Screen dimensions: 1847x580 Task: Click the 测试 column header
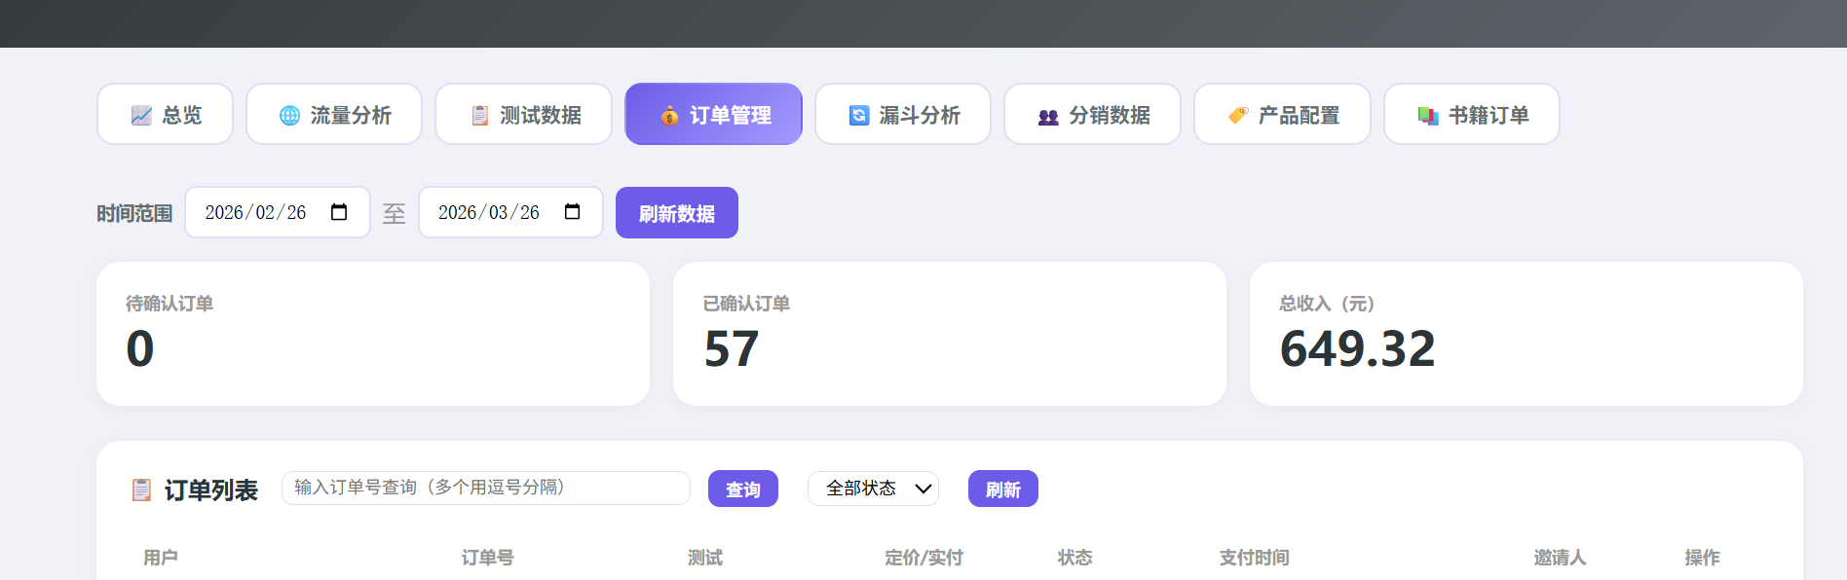point(705,558)
